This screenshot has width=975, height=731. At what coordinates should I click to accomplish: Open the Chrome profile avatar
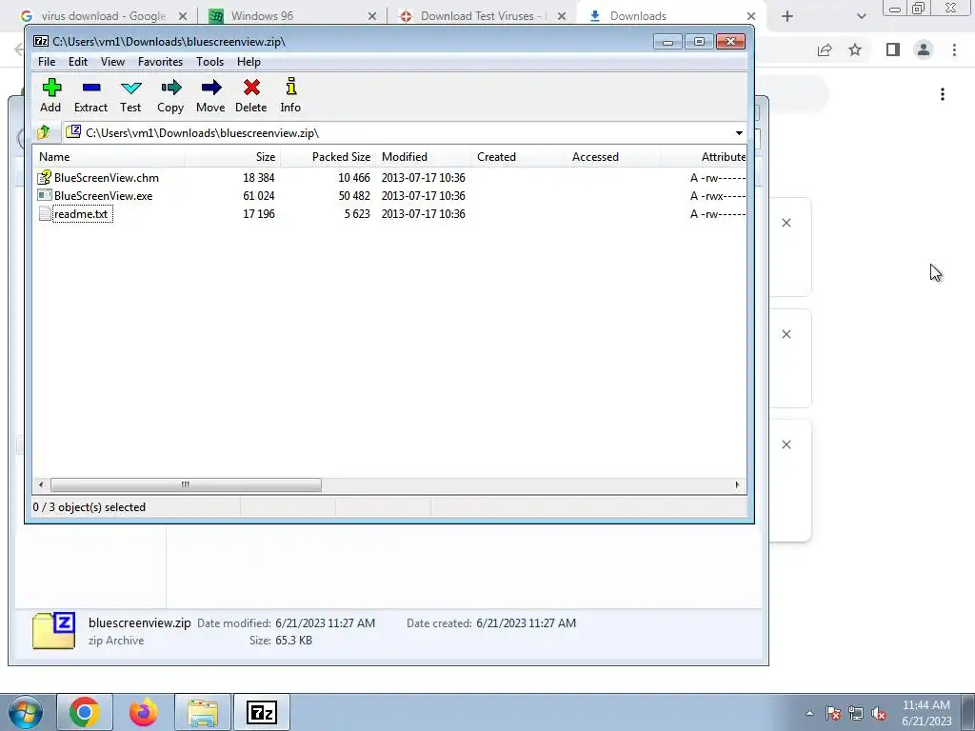click(924, 49)
